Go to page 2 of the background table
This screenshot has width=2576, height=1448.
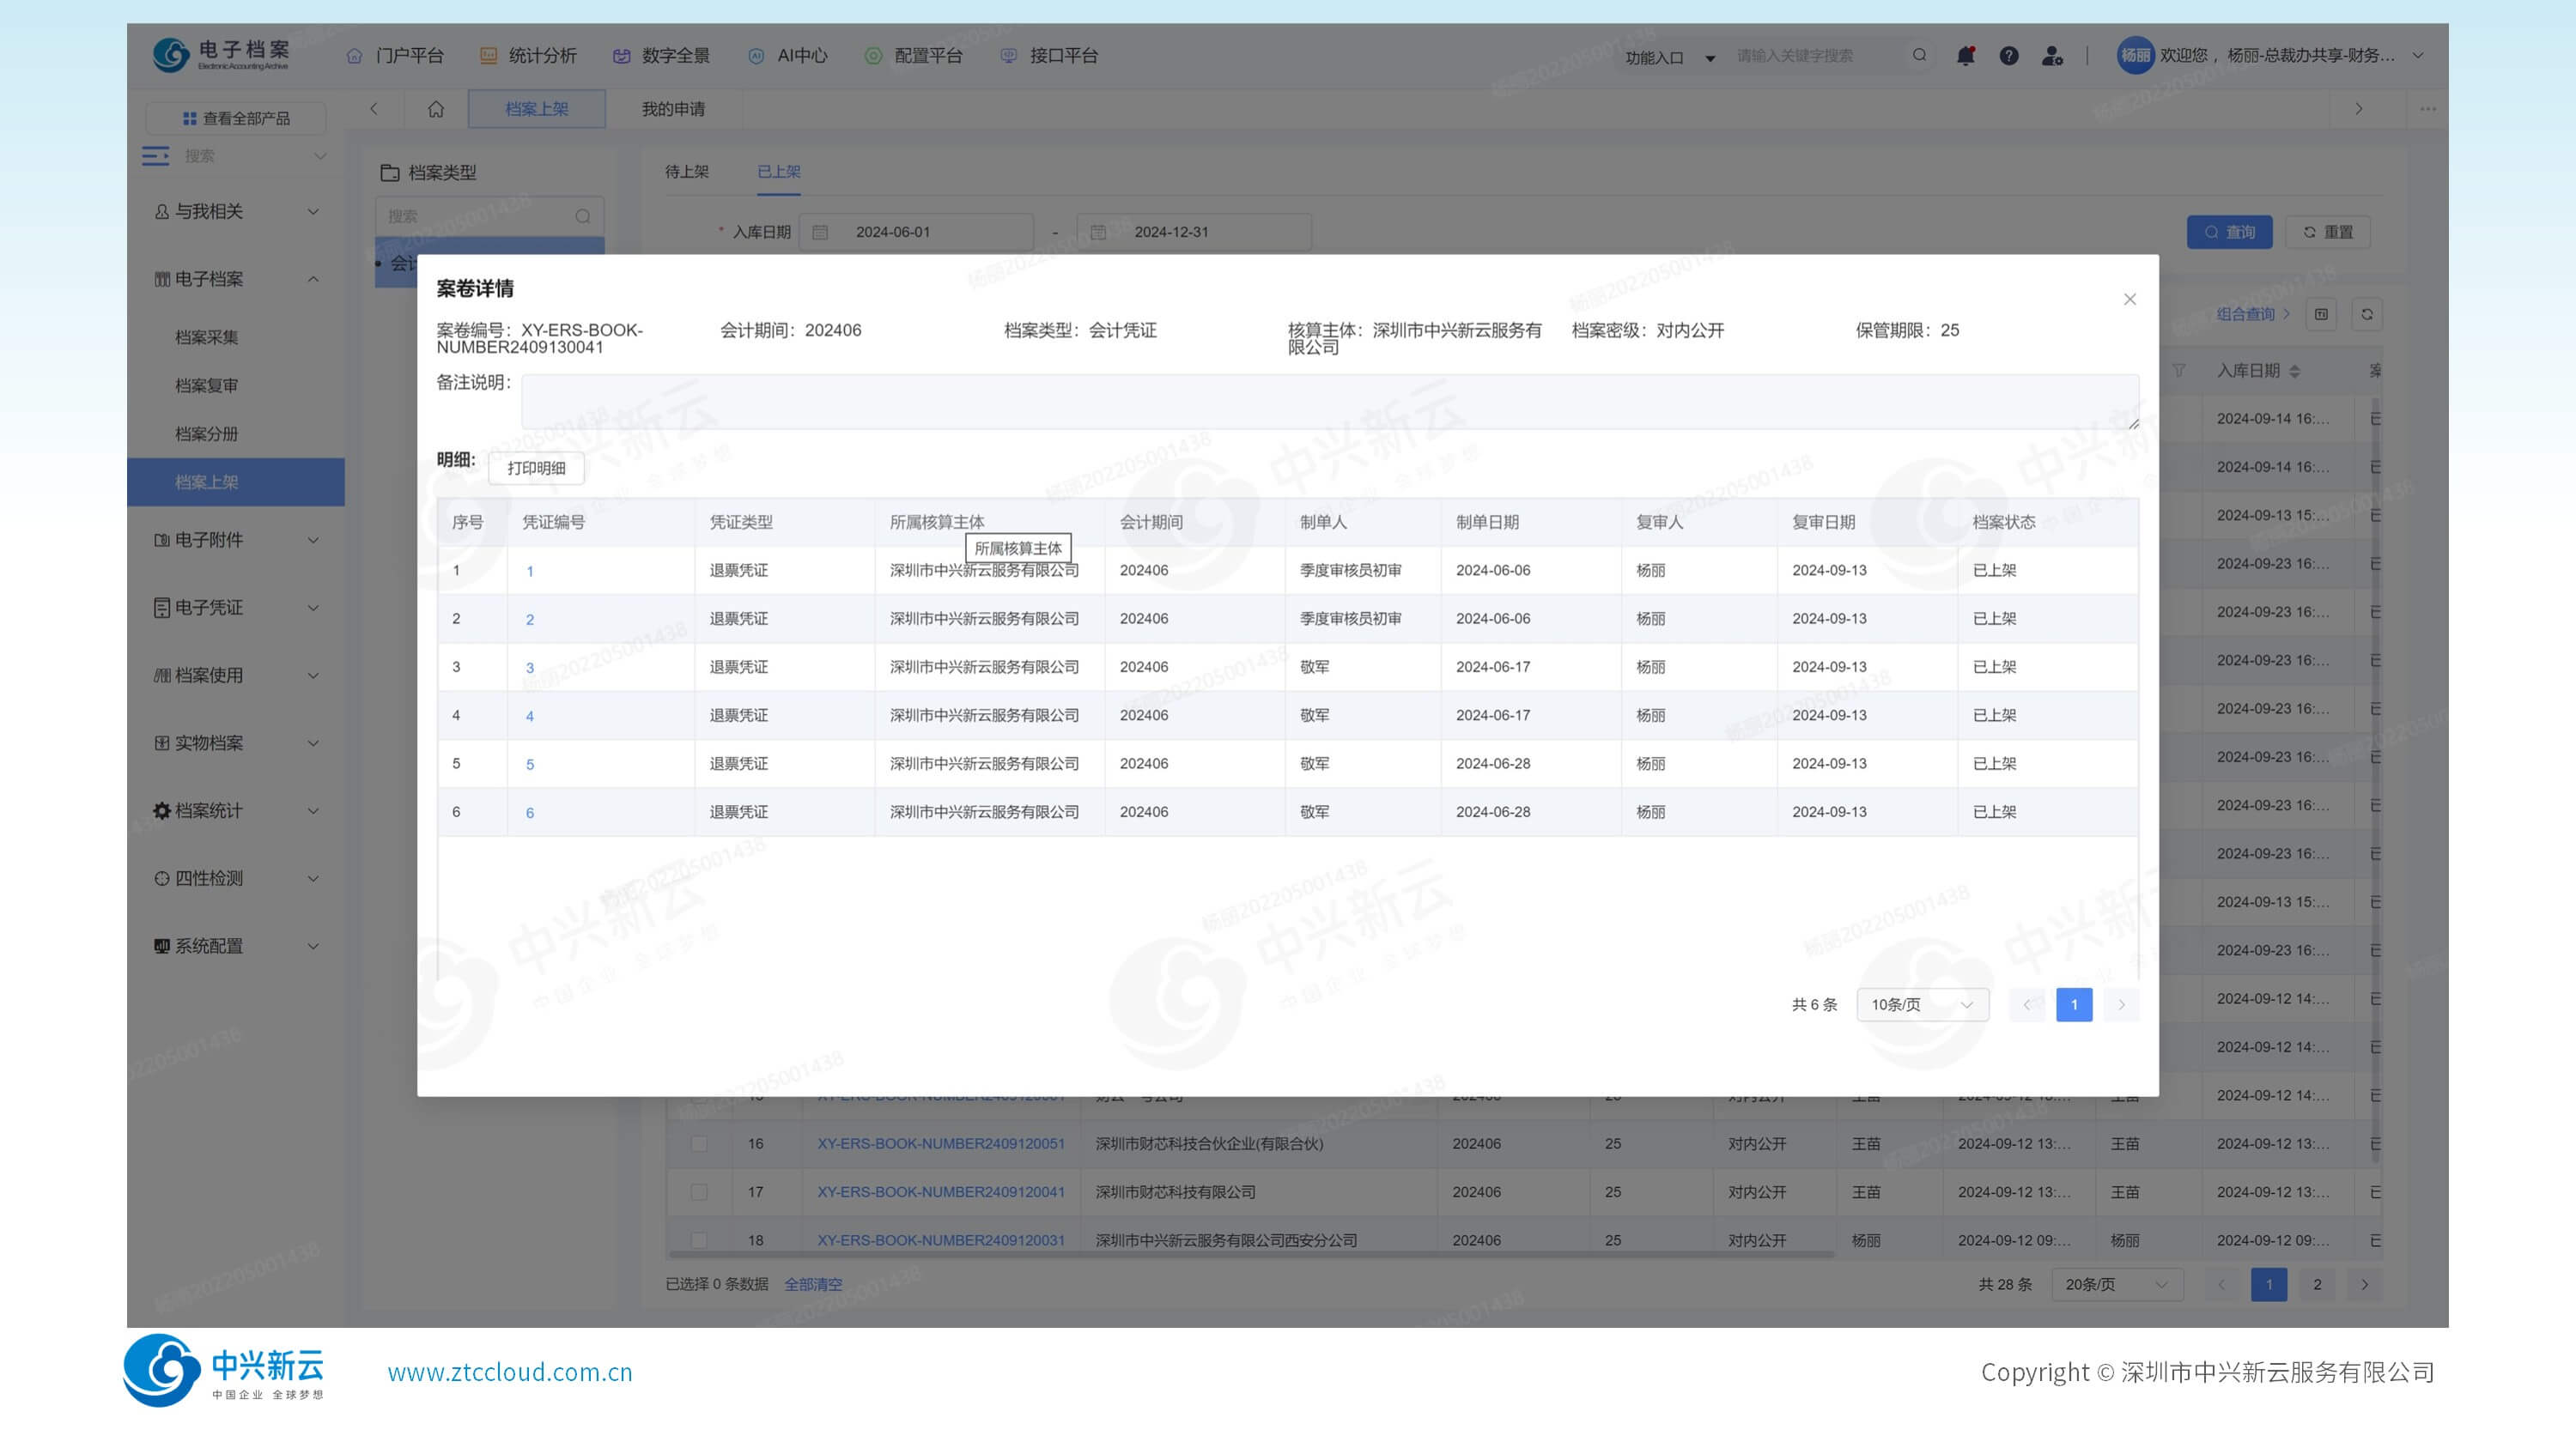coord(2317,1284)
